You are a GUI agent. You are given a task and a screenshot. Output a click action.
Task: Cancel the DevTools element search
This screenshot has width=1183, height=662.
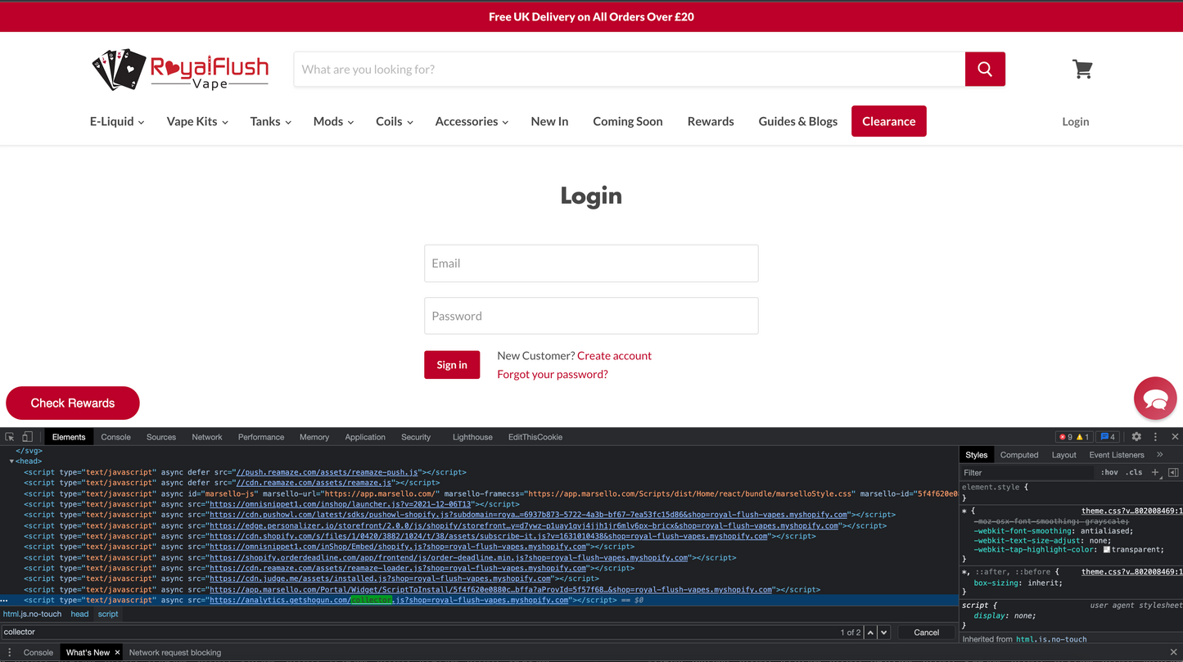click(x=926, y=632)
